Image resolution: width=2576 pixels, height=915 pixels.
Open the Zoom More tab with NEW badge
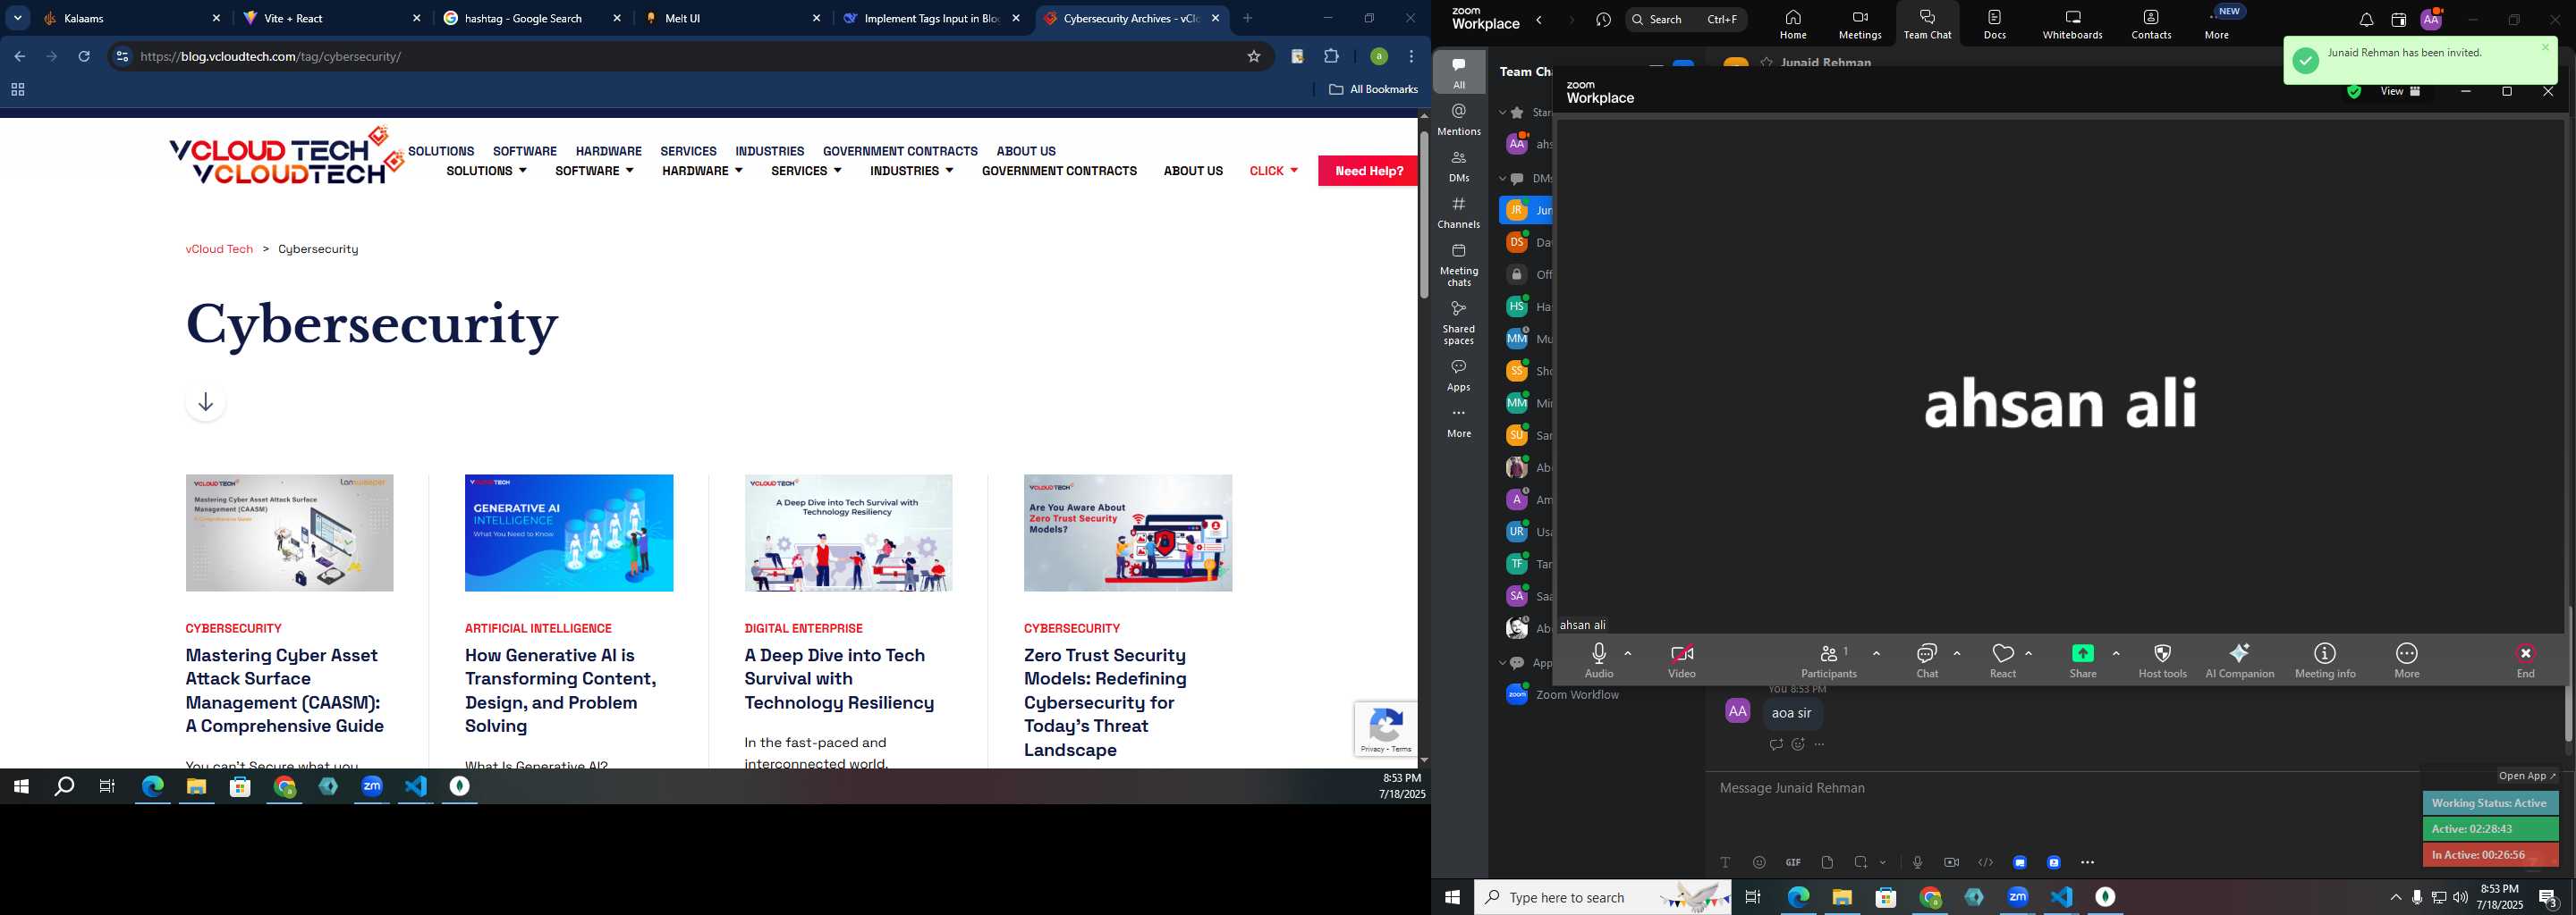tap(2217, 24)
